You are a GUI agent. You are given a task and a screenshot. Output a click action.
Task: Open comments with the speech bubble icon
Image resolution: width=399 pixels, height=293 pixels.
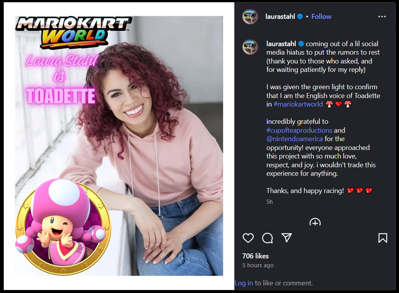(267, 238)
